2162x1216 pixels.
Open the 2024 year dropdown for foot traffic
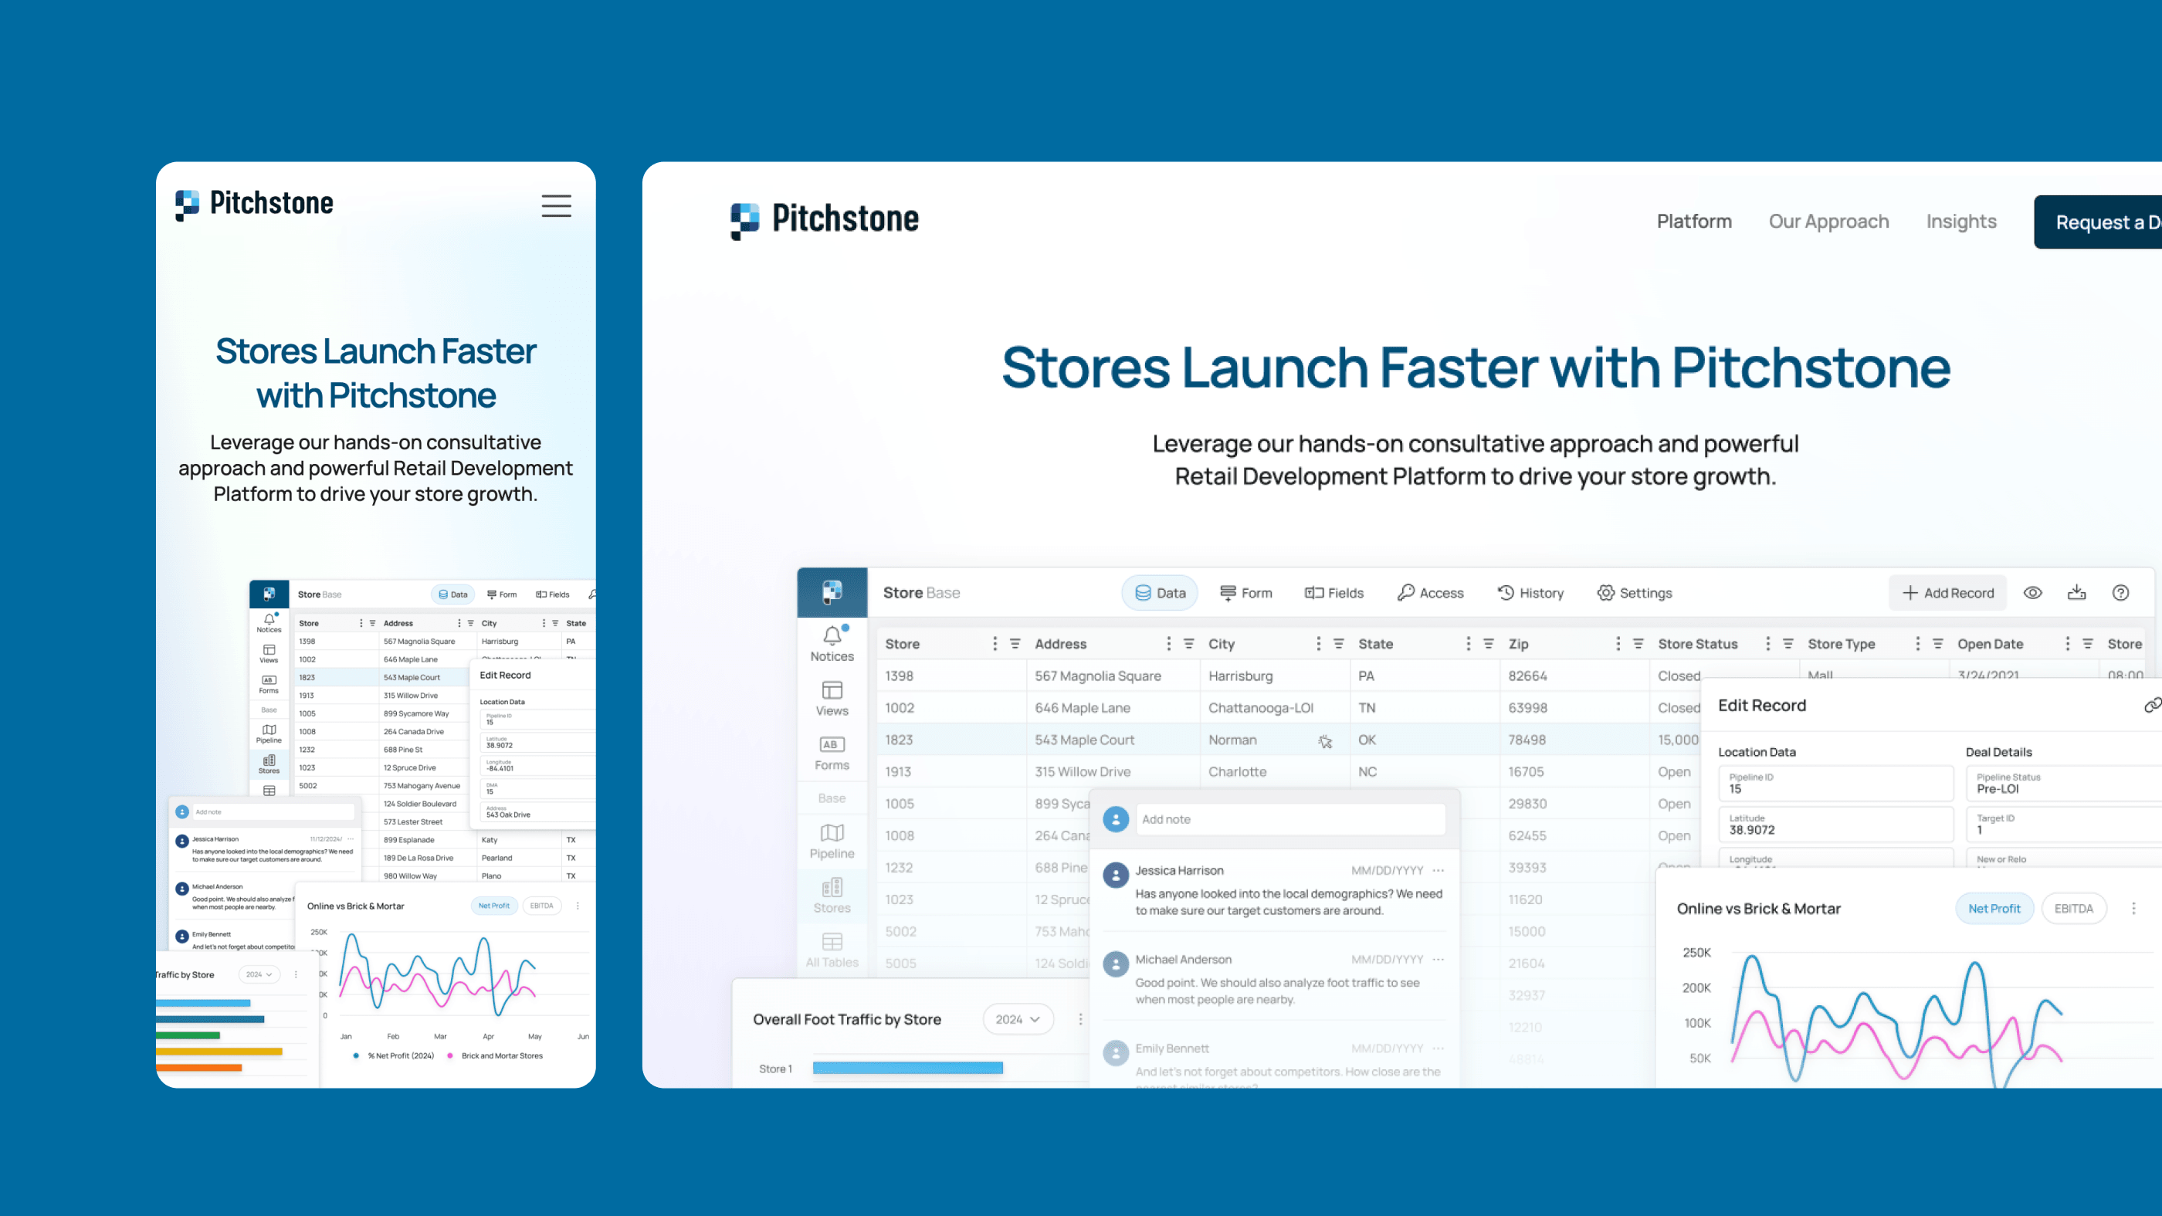[1017, 1019]
